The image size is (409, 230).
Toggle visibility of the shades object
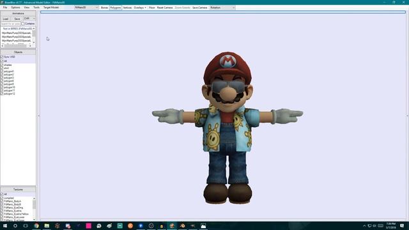pyautogui.click(x=2, y=65)
